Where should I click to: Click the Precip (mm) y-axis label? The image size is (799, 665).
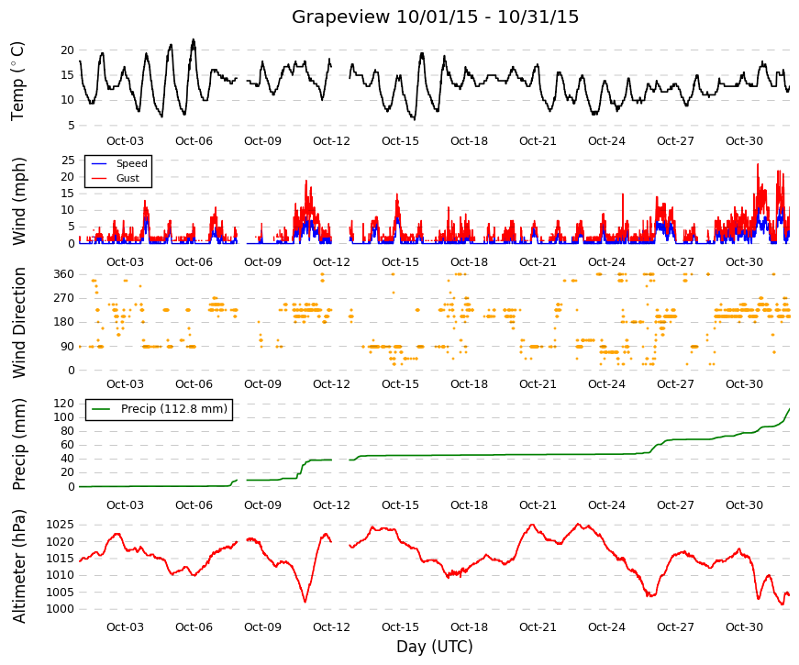tap(18, 444)
